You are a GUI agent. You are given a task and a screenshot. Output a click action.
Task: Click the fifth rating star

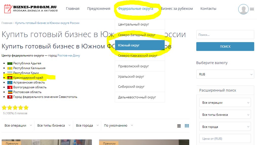26,108
